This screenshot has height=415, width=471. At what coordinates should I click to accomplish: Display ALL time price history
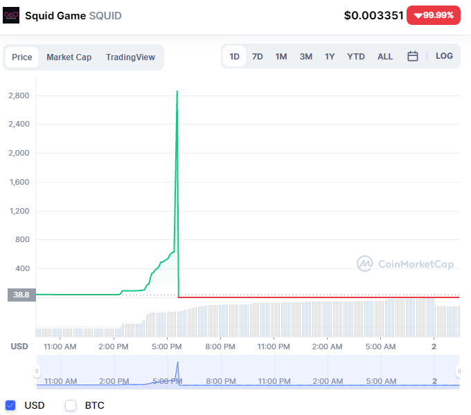[385, 57]
